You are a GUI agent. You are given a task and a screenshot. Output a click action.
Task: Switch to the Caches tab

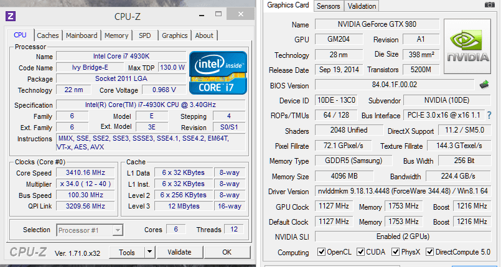point(48,35)
